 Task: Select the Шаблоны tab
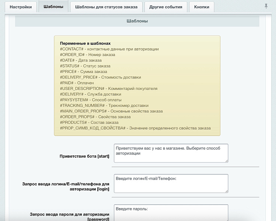click(x=53, y=7)
